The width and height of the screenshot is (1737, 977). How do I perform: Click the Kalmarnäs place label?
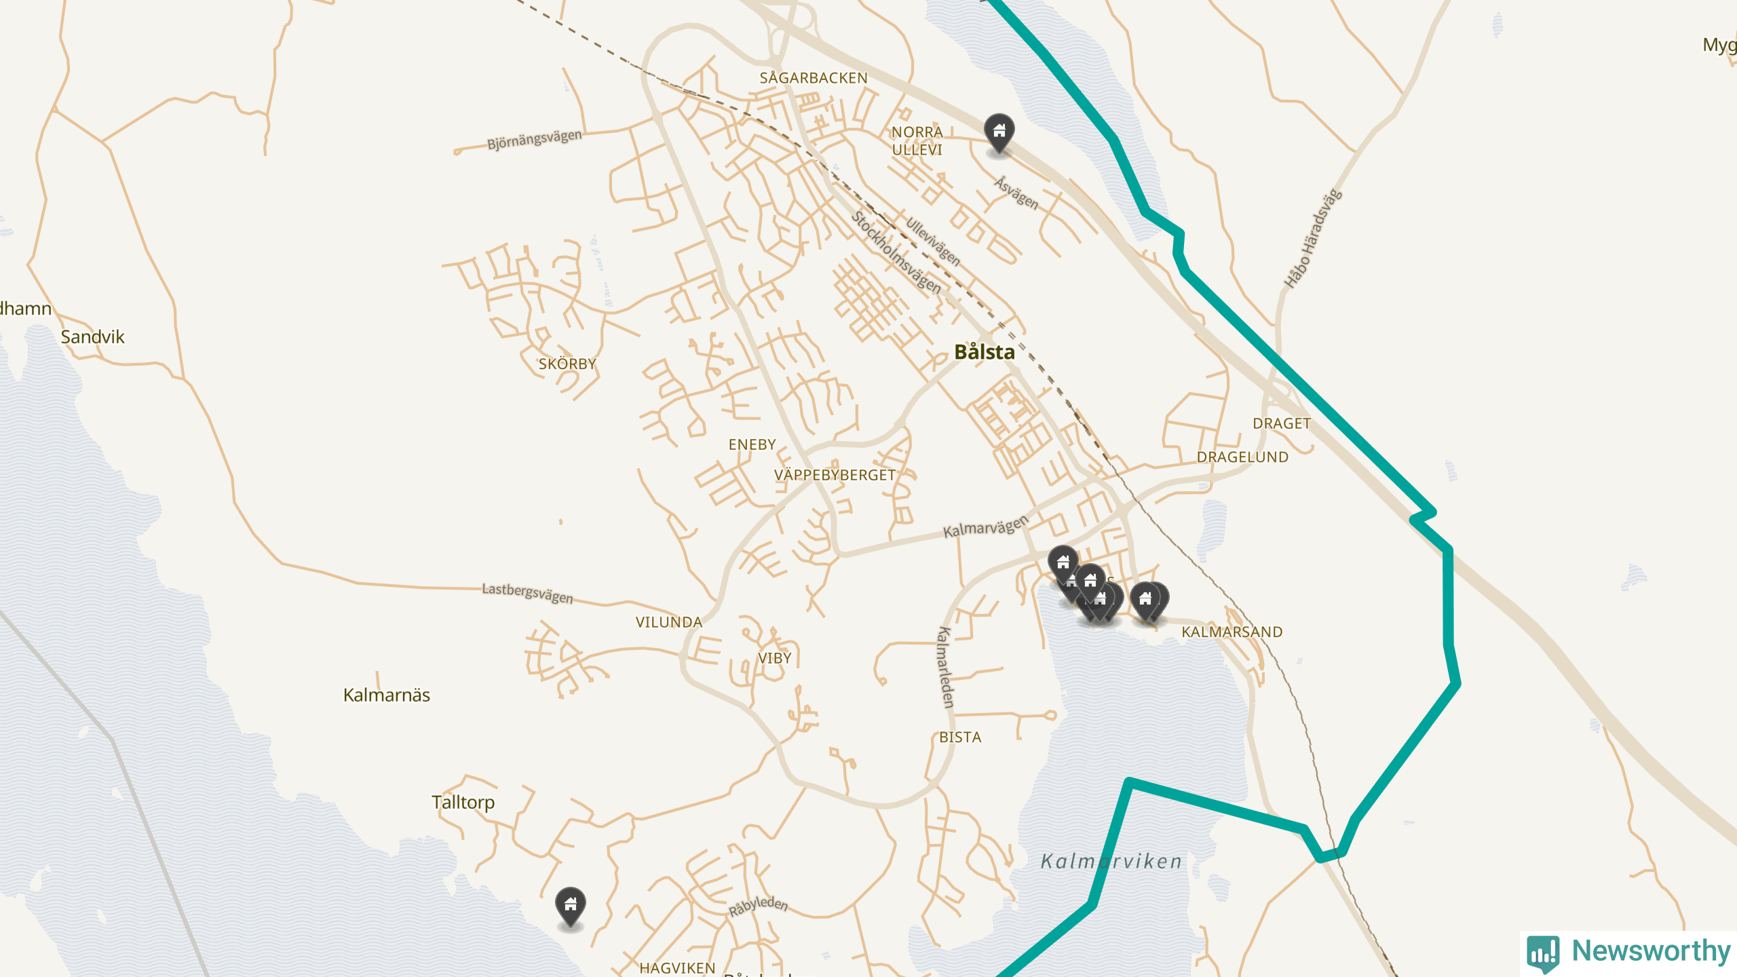(x=387, y=695)
